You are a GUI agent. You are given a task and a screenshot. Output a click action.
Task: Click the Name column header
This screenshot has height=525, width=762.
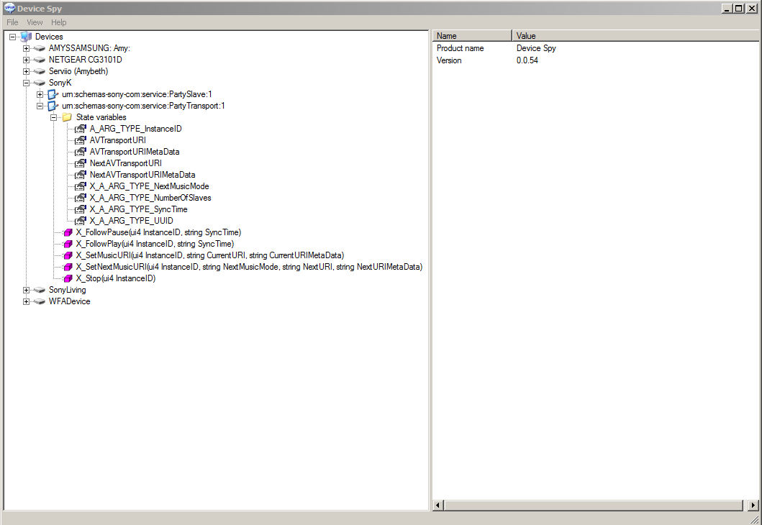[472, 36]
